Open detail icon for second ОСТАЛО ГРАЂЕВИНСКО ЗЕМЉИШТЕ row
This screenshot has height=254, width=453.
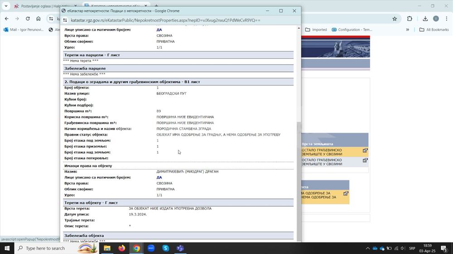pyautogui.click(x=365, y=160)
